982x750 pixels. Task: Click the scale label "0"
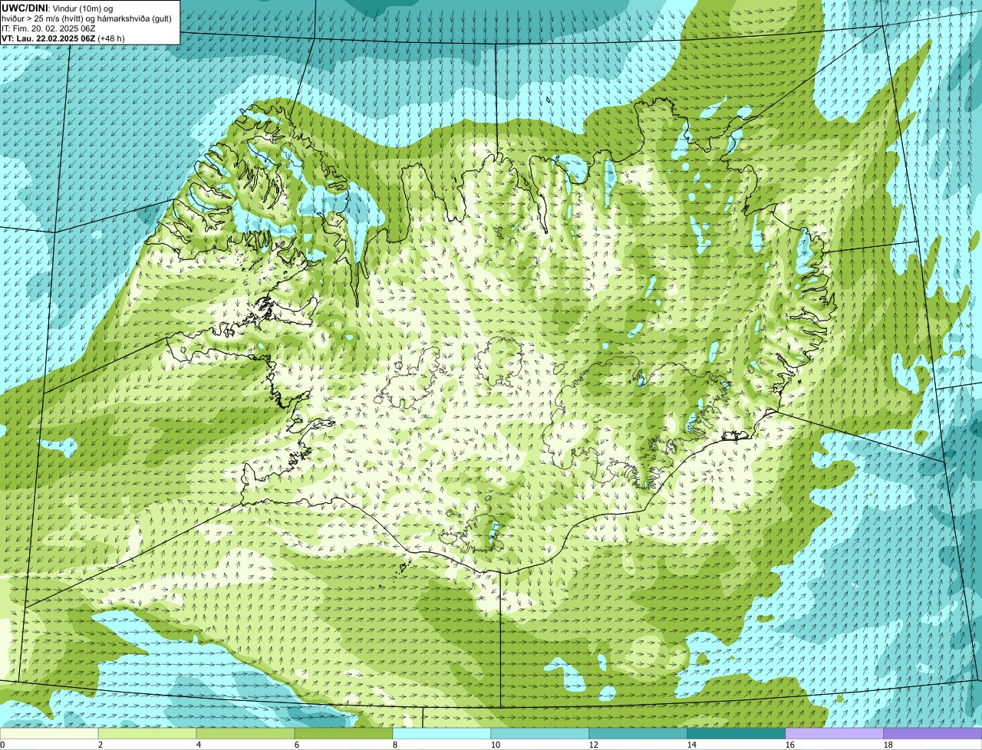3,745
